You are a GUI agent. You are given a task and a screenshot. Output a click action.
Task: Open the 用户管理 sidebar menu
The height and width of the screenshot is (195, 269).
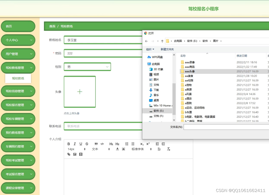coord(18,54)
